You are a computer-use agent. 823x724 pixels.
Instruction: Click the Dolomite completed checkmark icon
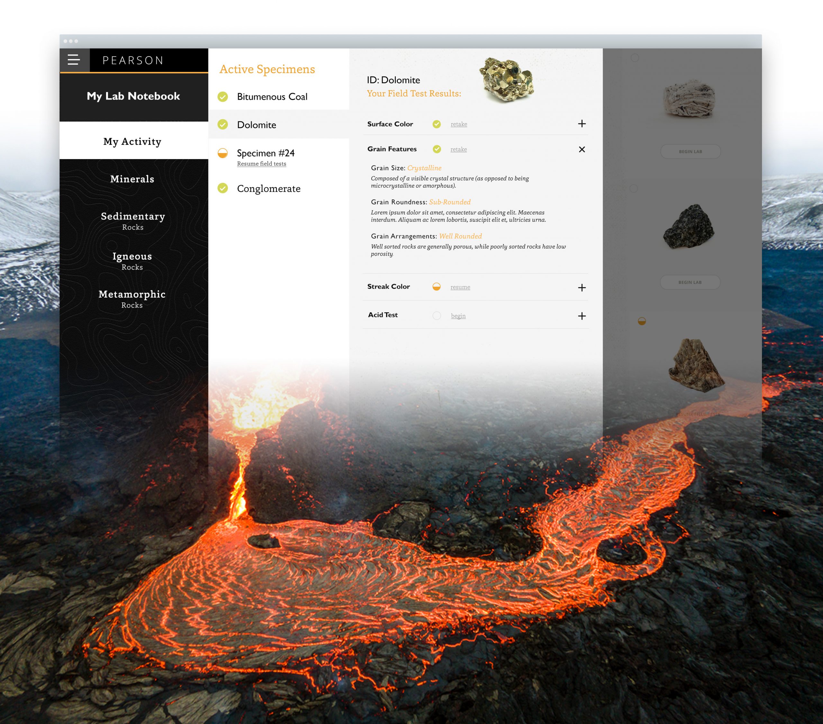[223, 124]
